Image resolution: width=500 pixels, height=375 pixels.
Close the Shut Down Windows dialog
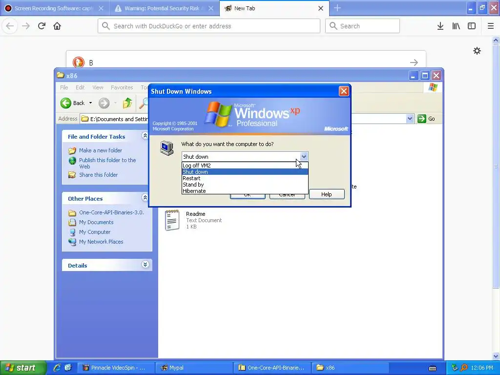[344, 91]
